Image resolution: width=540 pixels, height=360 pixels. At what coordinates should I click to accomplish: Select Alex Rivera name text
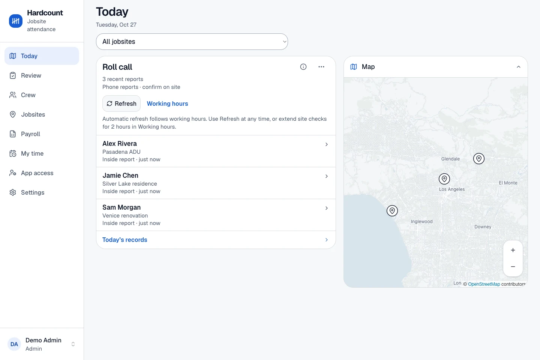[120, 144]
